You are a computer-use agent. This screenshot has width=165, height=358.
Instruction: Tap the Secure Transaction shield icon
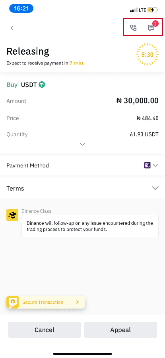[12, 302]
